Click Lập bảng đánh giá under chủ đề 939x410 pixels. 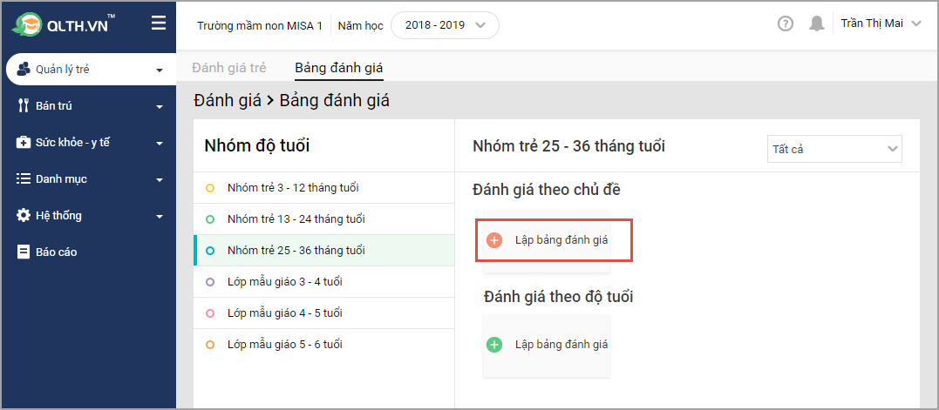pos(561,239)
